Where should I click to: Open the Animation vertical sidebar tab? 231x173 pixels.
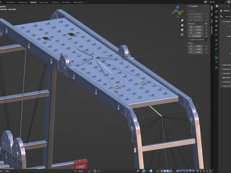212,30
